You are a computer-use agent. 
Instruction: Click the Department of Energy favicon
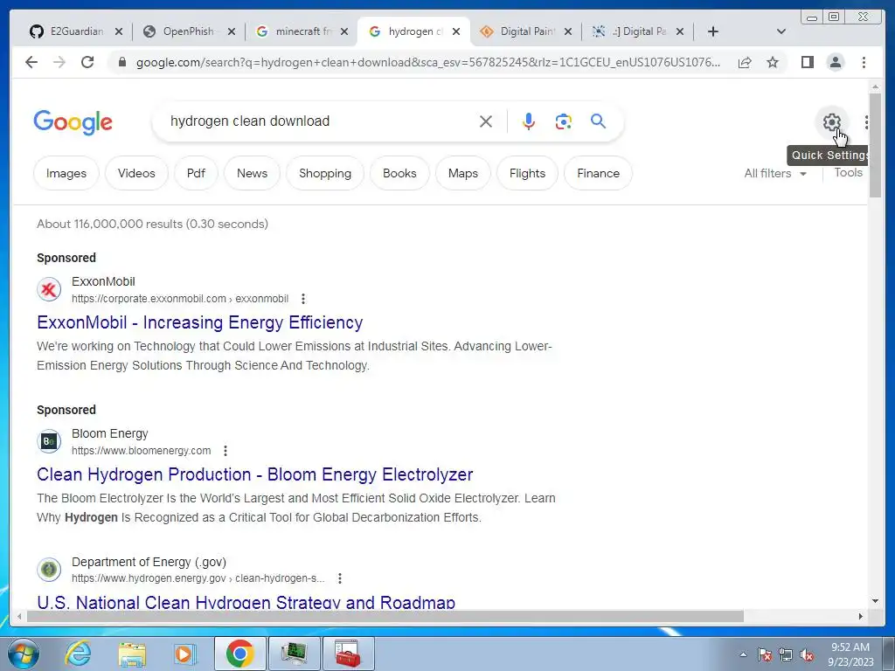[x=49, y=570]
